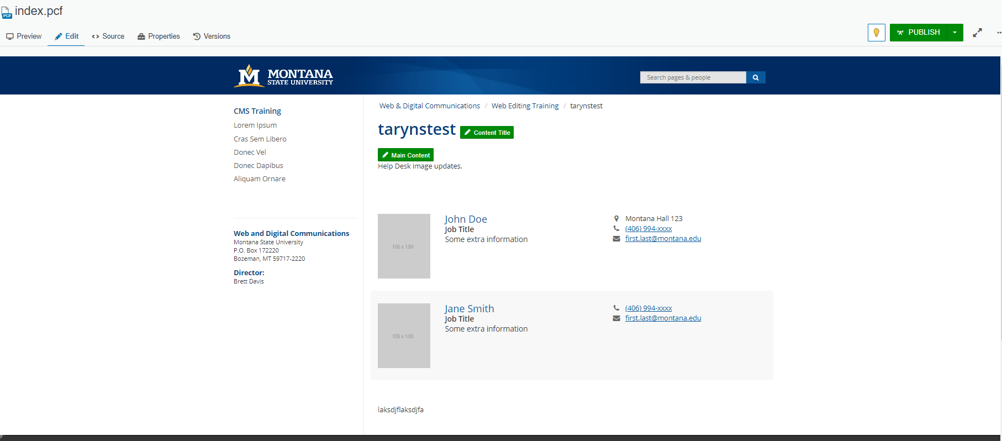
Task: Open the Source tab
Action: tap(108, 36)
